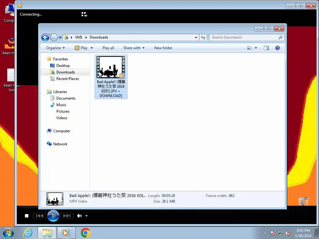319x239 pixels.
Task: Select Downloads in the navigation pane
Action: tap(65, 72)
